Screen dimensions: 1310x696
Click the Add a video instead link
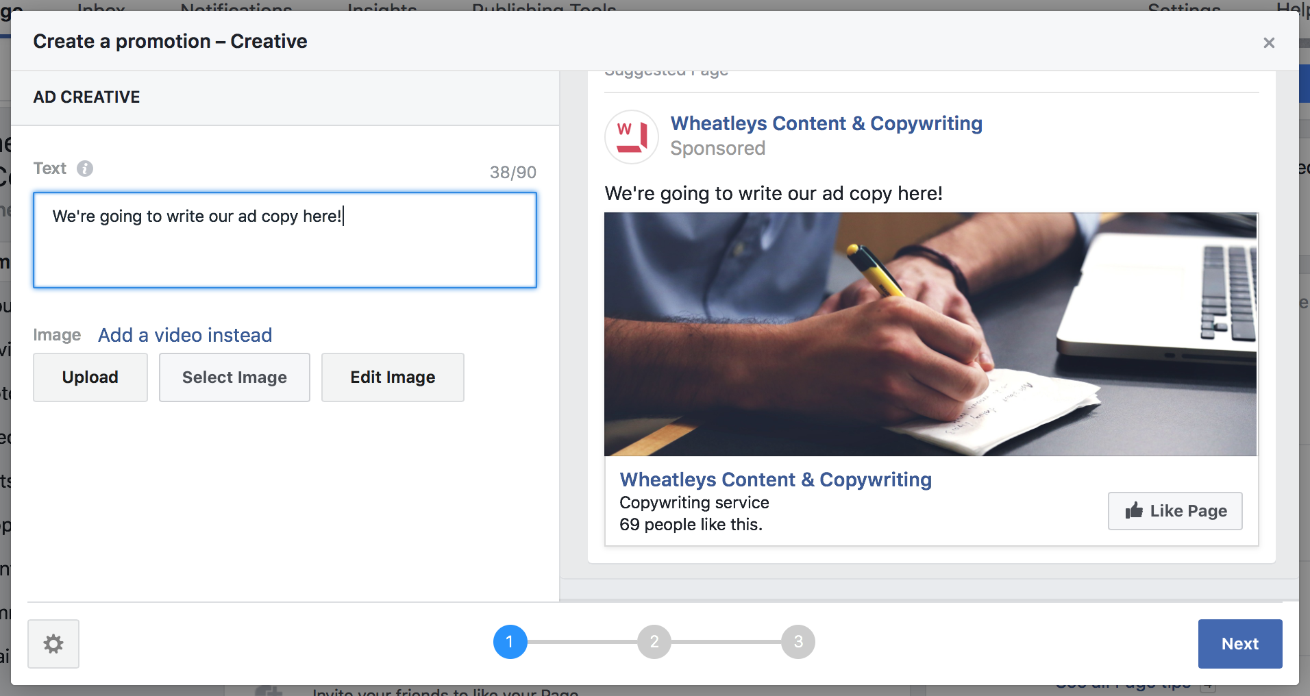pos(185,335)
